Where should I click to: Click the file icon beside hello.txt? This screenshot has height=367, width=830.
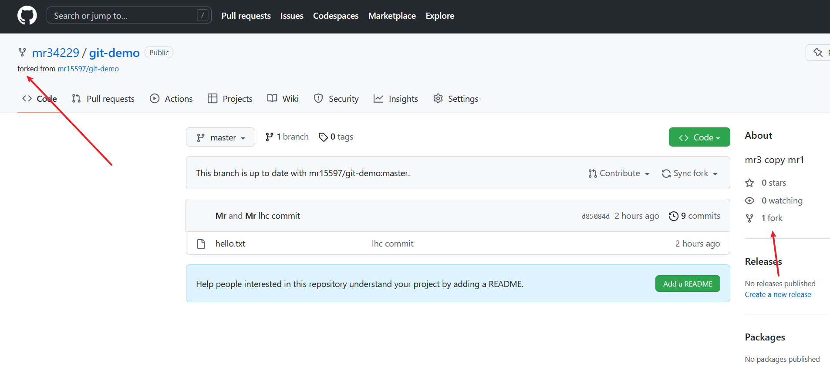(x=201, y=244)
